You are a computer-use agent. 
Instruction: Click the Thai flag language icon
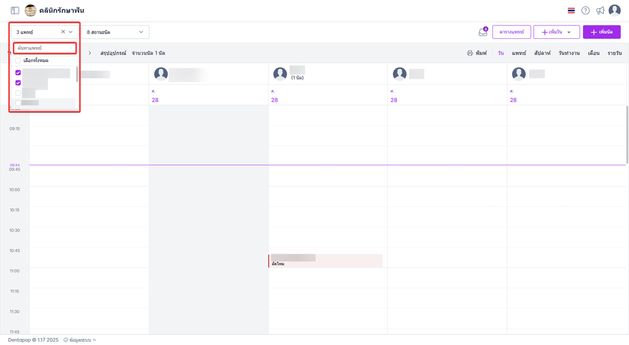tap(572, 11)
